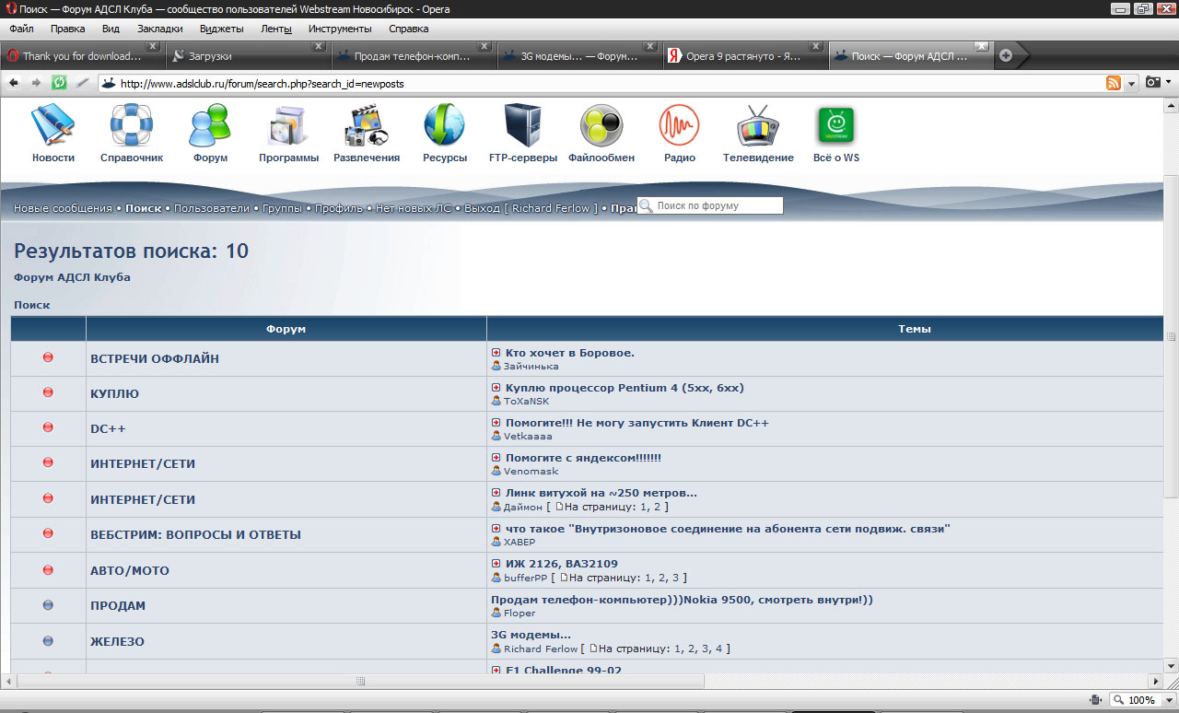Click the RSS feed icon in address bar
The image size is (1179, 713).
click(1114, 83)
